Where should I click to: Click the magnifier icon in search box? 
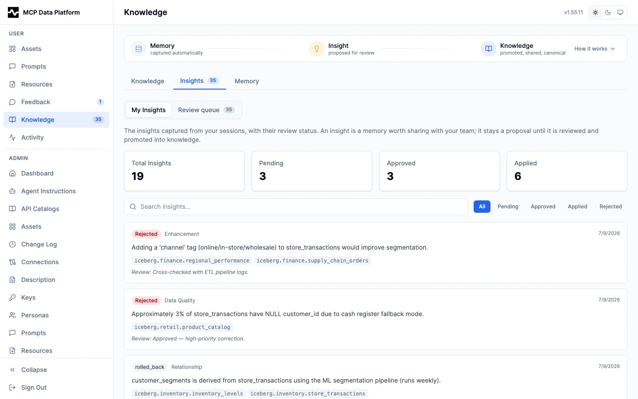pyautogui.click(x=133, y=207)
